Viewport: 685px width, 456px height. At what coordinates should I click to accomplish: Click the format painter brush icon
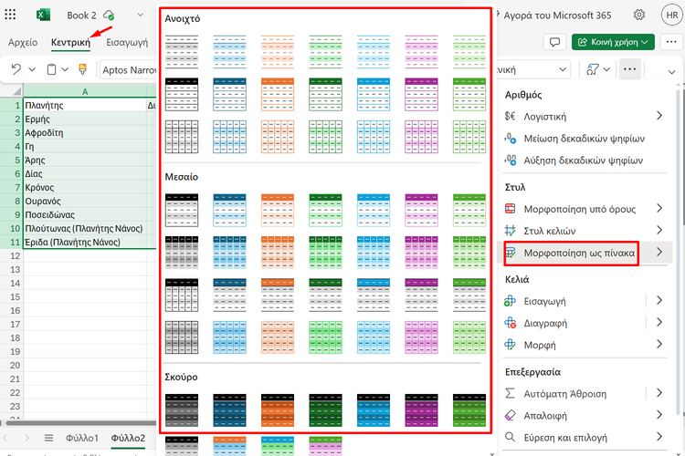point(83,69)
